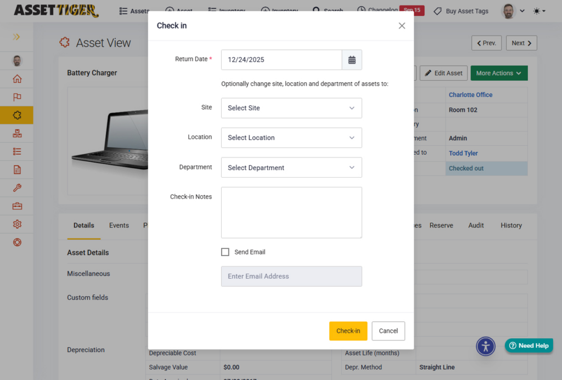
Task: Open the Select Department dropdown
Action: tap(291, 168)
